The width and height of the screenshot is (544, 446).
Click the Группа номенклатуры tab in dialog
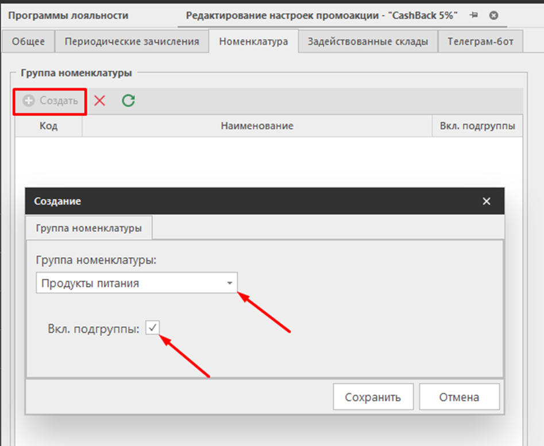[88, 228]
